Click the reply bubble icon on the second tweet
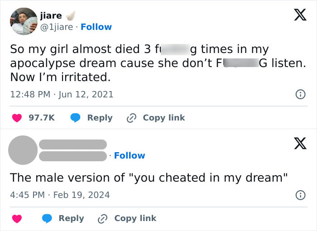This screenshot has width=317, height=231. point(47,218)
